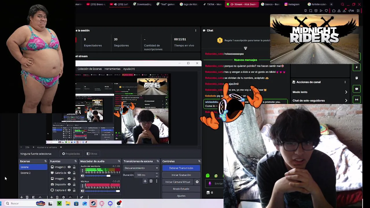Image resolution: width=370 pixels, height=208 pixels.
Task: Open the Herramientas menu
Action: point(112,69)
